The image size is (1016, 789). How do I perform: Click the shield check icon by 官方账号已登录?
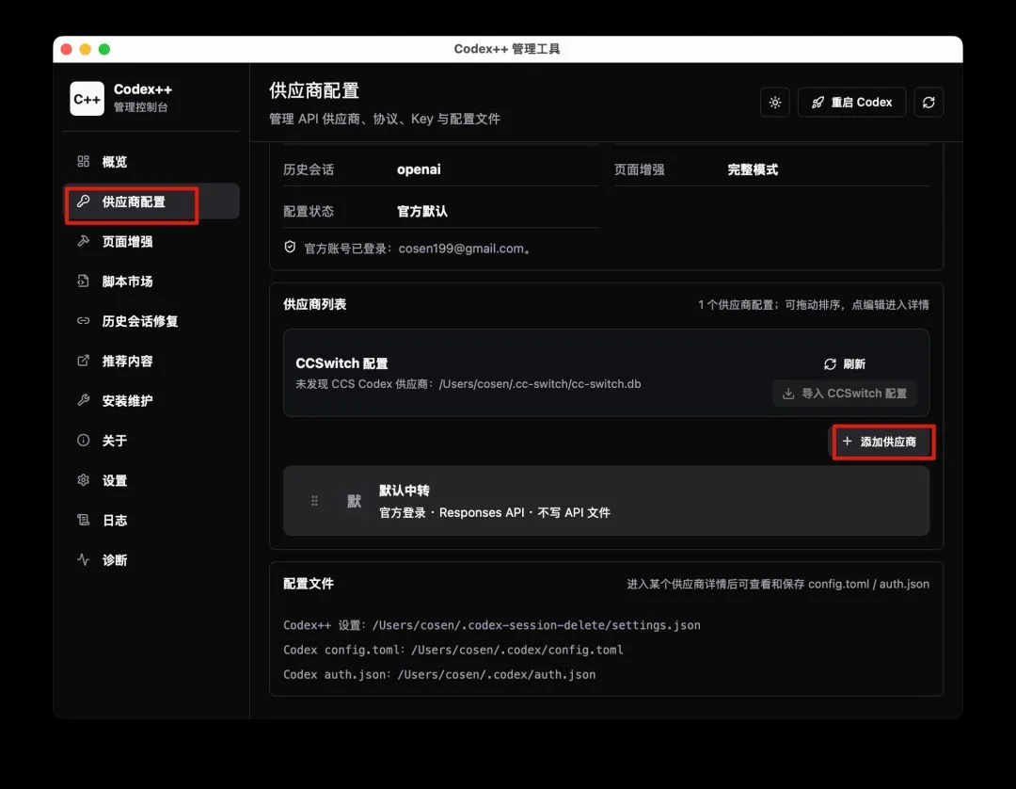(x=290, y=247)
